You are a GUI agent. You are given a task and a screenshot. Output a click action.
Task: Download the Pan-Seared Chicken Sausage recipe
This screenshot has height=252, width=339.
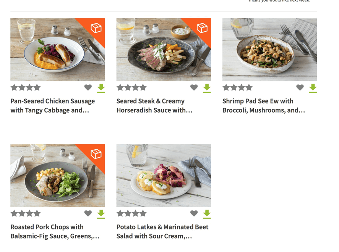pos(101,88)
